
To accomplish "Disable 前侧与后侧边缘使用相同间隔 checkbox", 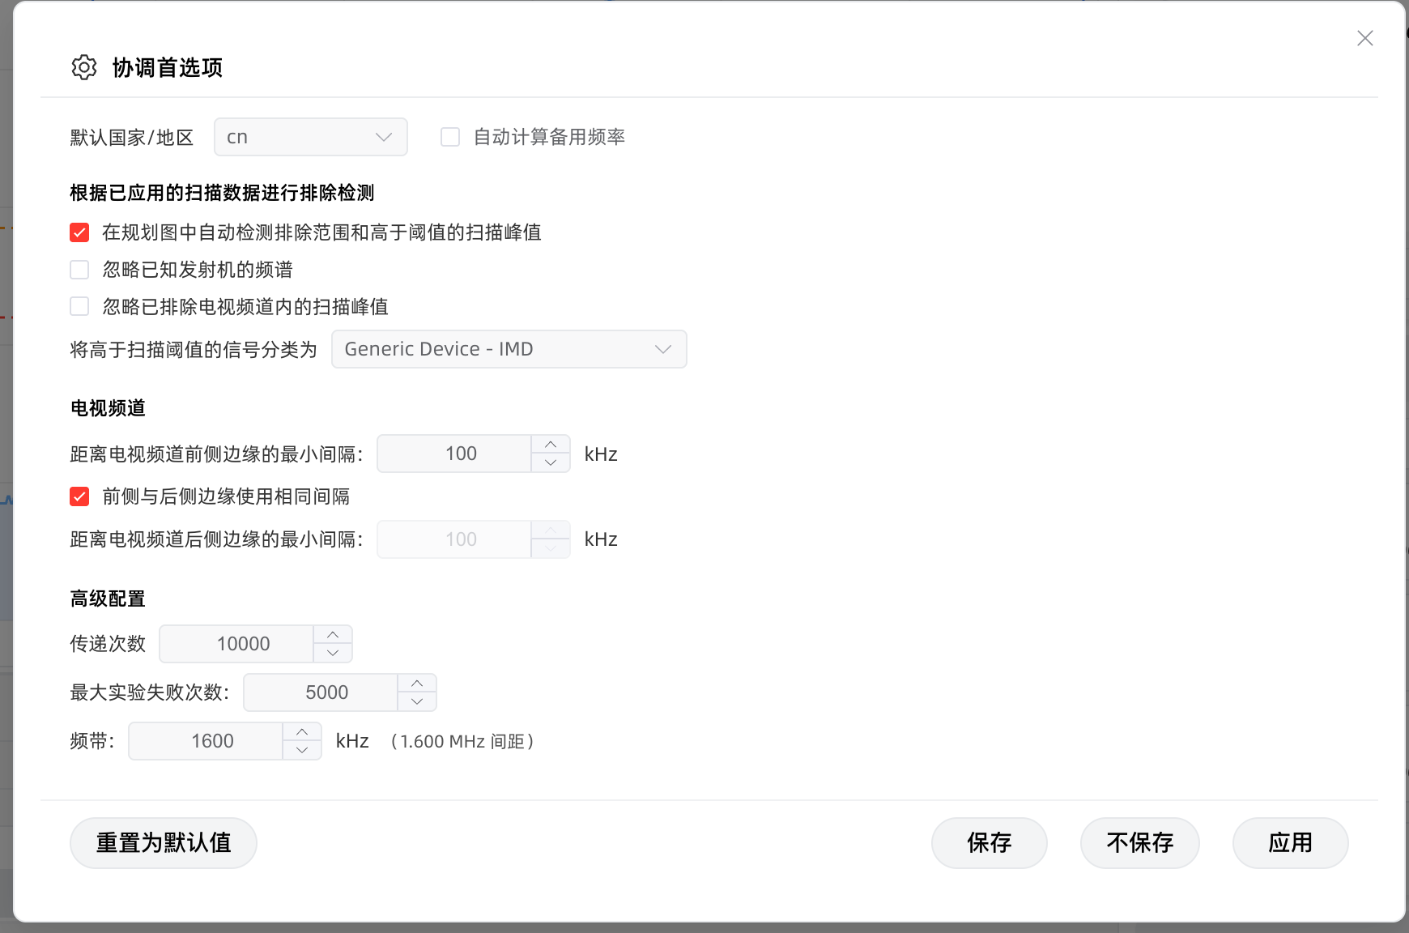I will click(79, 496).
